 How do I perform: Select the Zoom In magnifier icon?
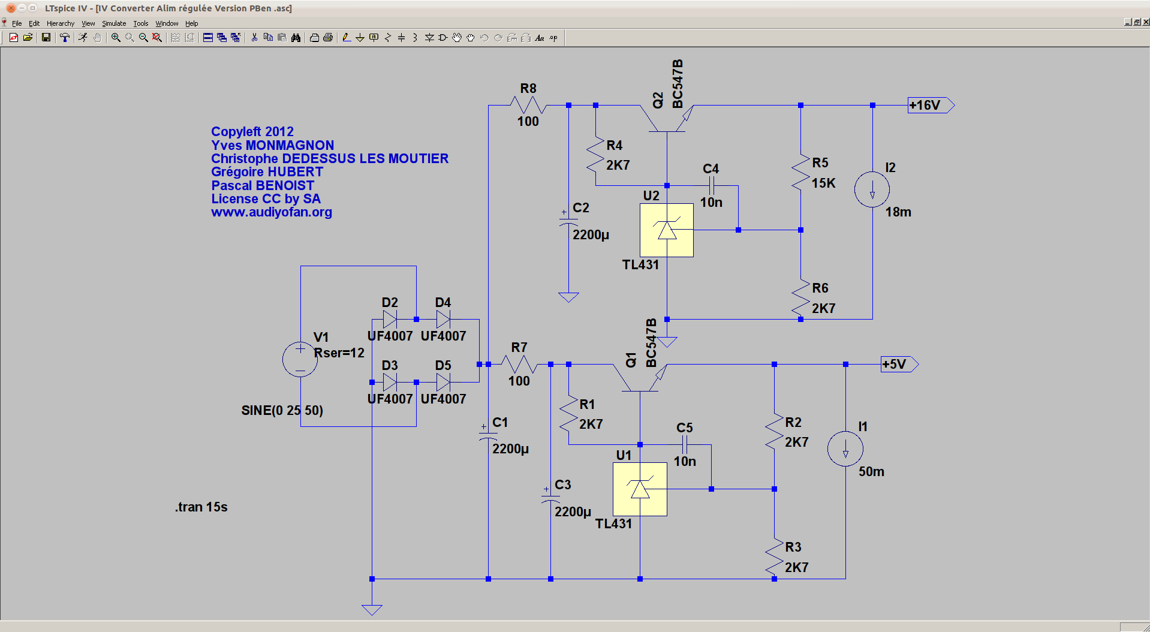pos(116,37)
